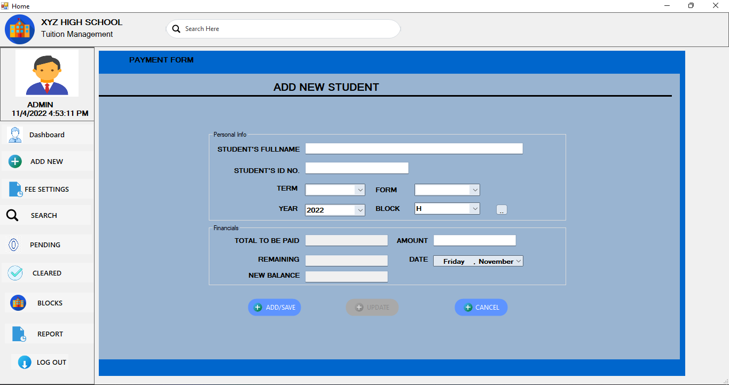Select the CLEARED checkmark icon
The width and height of the screenshot is (729, 385).
(x=14, y=272)
